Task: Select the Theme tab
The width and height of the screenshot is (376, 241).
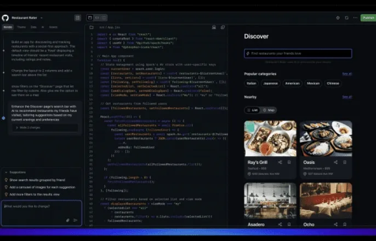Action: point(21,27)
